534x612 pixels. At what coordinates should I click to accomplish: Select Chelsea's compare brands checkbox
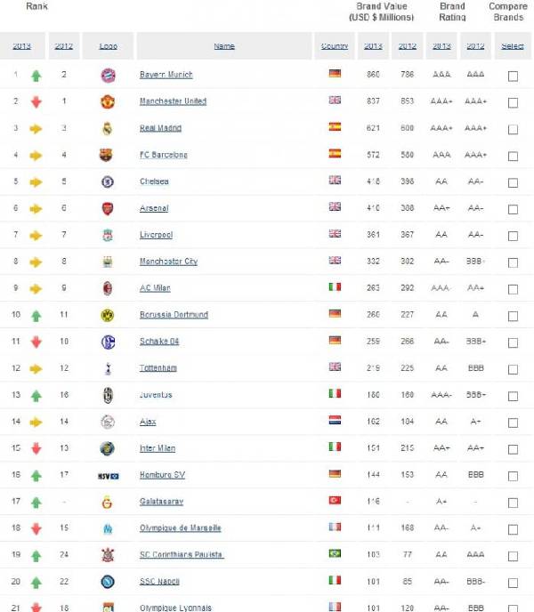[513, 183]
